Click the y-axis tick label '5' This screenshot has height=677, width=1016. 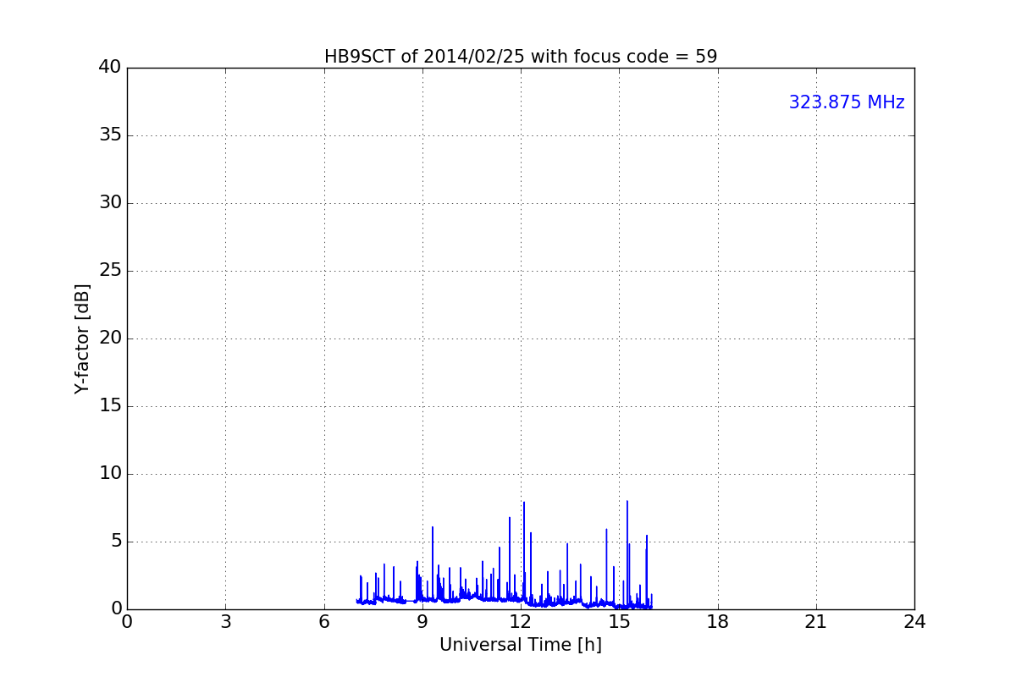116,542
